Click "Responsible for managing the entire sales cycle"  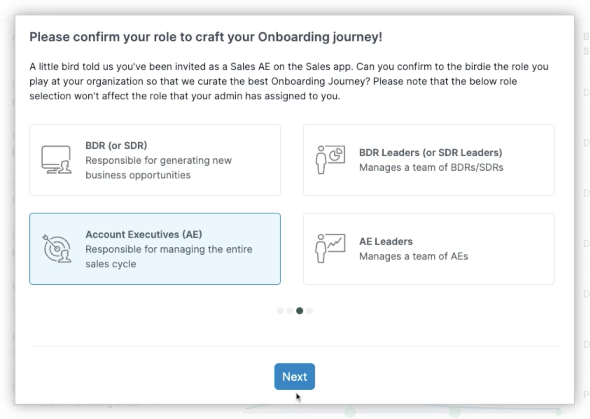(169, 256)
